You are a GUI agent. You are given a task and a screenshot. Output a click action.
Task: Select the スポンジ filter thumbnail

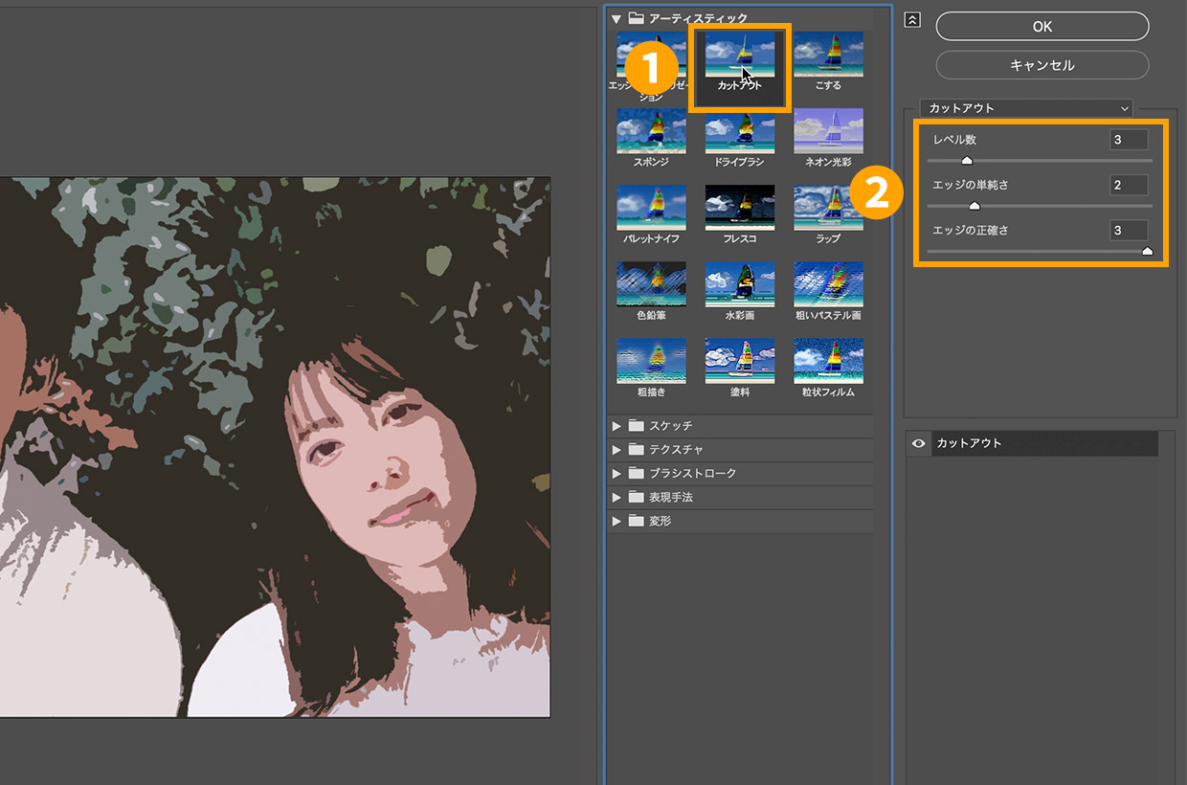click(651, 131)
